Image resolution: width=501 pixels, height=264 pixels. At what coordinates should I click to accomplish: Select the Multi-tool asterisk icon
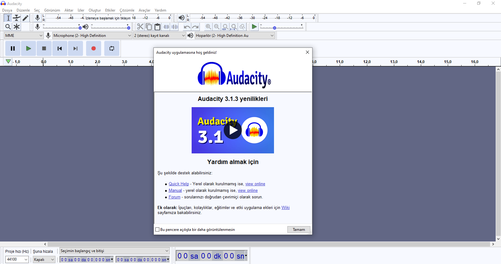click(17, 27)
